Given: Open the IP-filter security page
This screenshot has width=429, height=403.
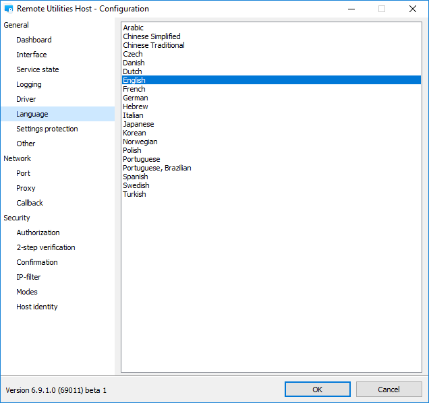Looking at the screenshot, I should pos(30,277).
